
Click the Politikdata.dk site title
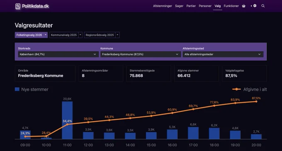(x=35, y=6)
